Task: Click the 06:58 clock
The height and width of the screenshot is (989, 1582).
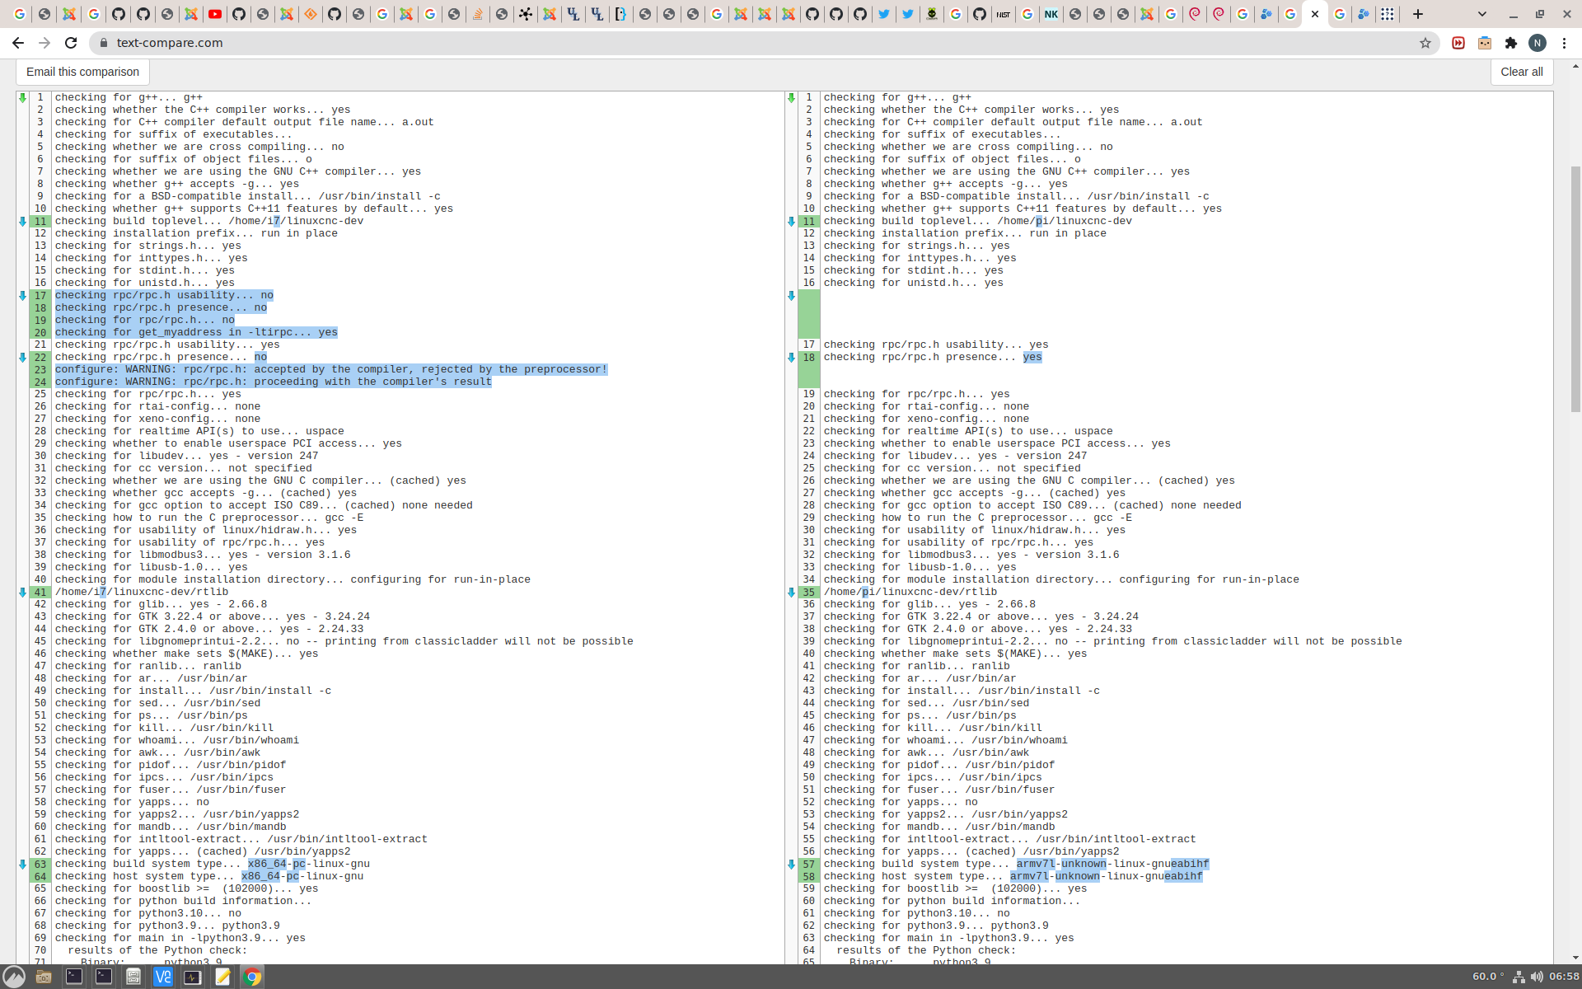Action: coord(1564,977)
